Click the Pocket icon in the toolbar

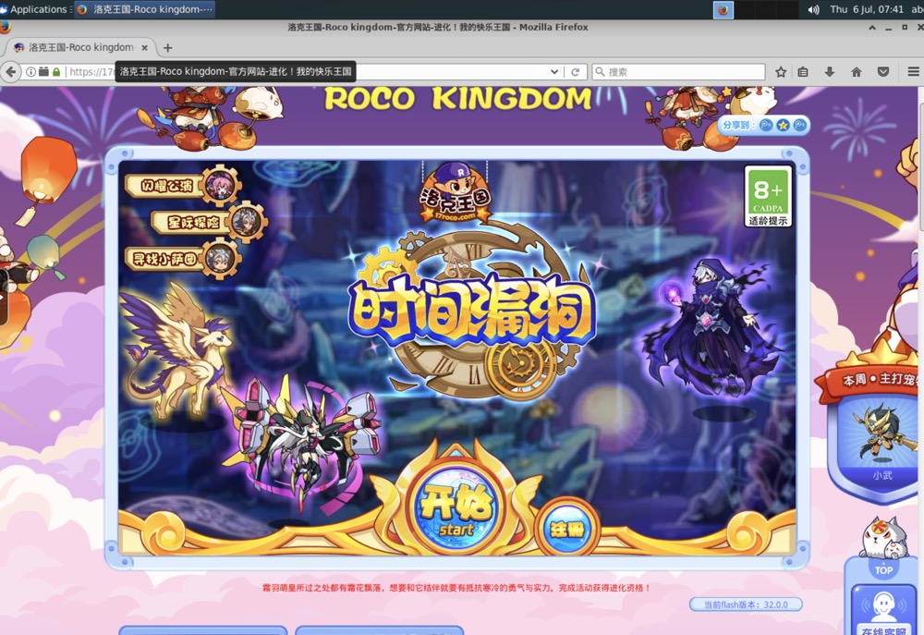click(x=882, y=72)
